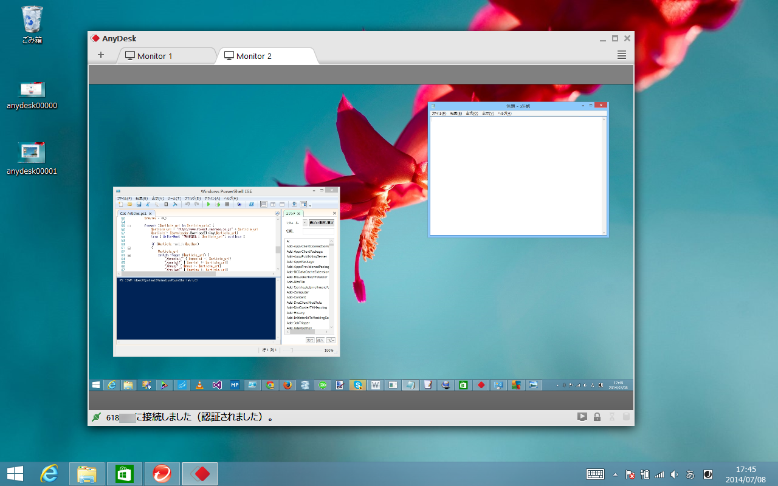Screen dimensions: 778x486
Task: Open Visual Studio on the remote taskbar
Action: pos(217,385)
